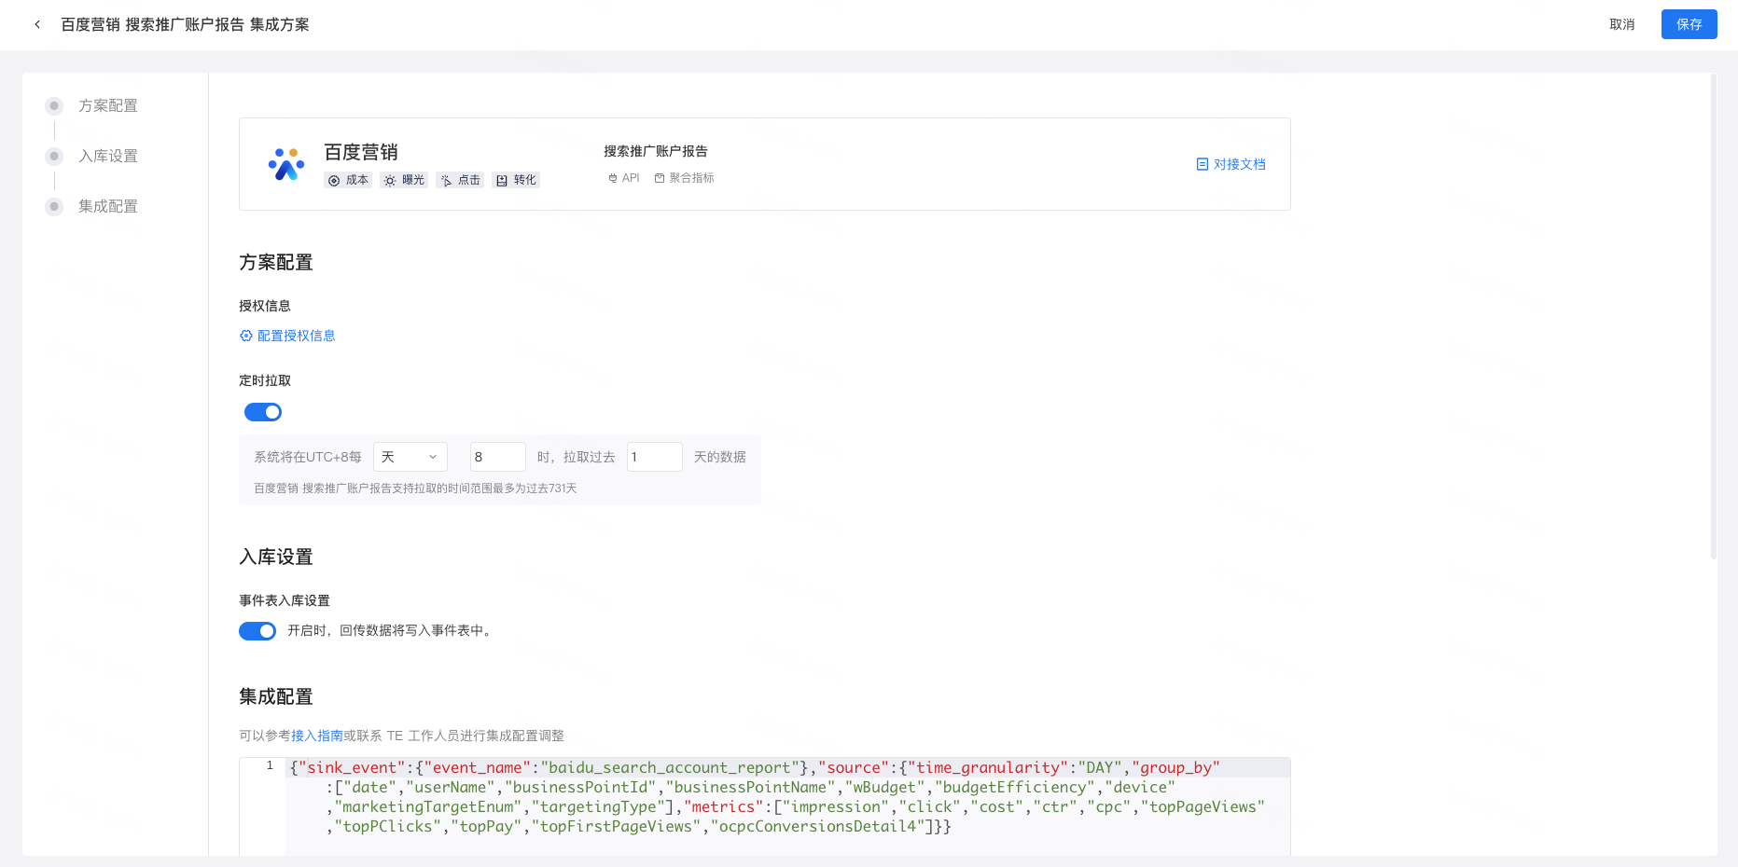This screenshot has height=867, width=1738.
Task: Click the 天的数据 text
Action: pyautogui.click(x=720, y=457)
